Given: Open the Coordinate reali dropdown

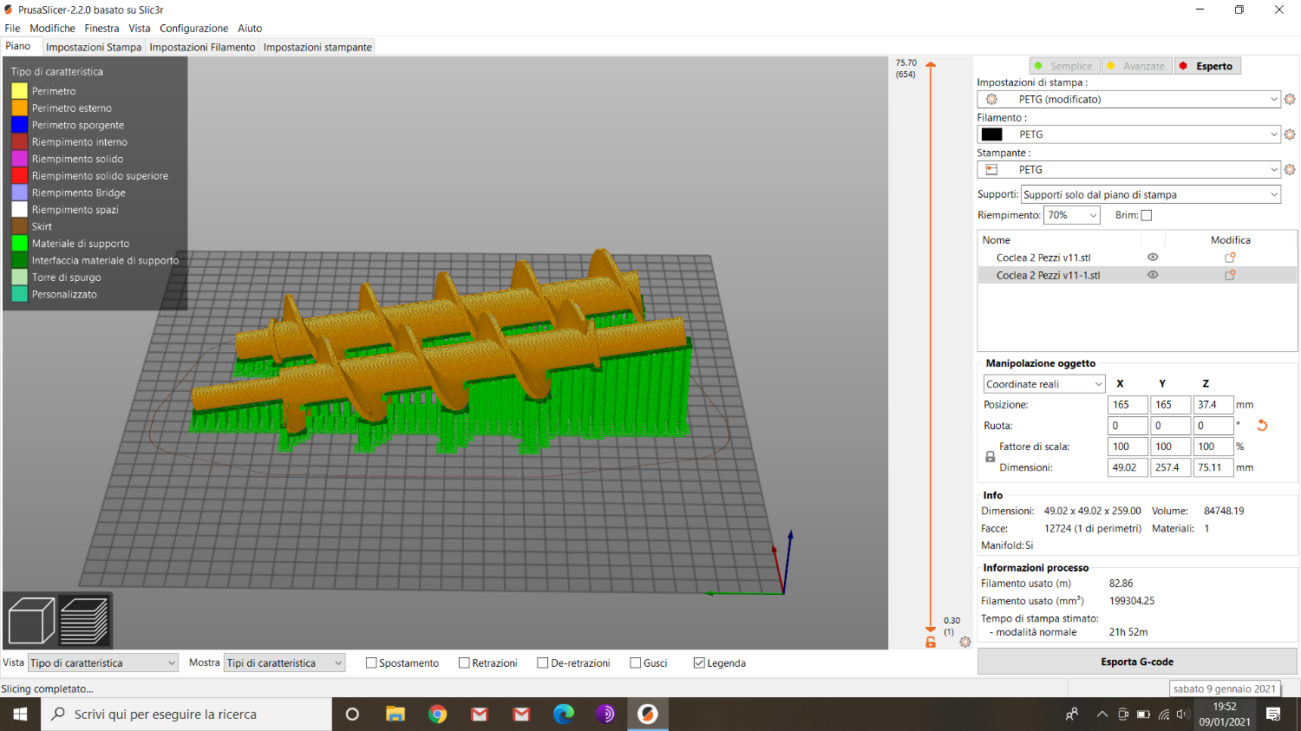Looking at the screenshot, I should [x=1043, y=384].
